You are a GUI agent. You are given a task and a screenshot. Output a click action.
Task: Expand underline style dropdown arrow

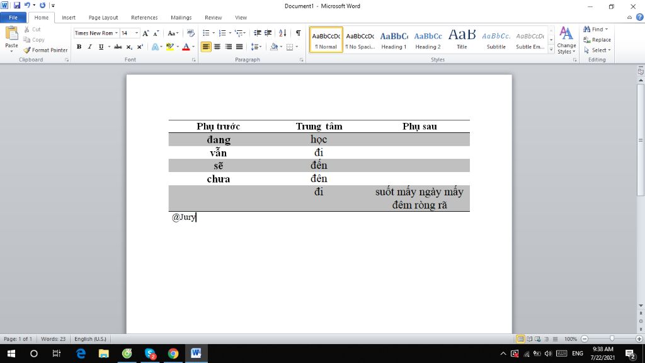109,47
